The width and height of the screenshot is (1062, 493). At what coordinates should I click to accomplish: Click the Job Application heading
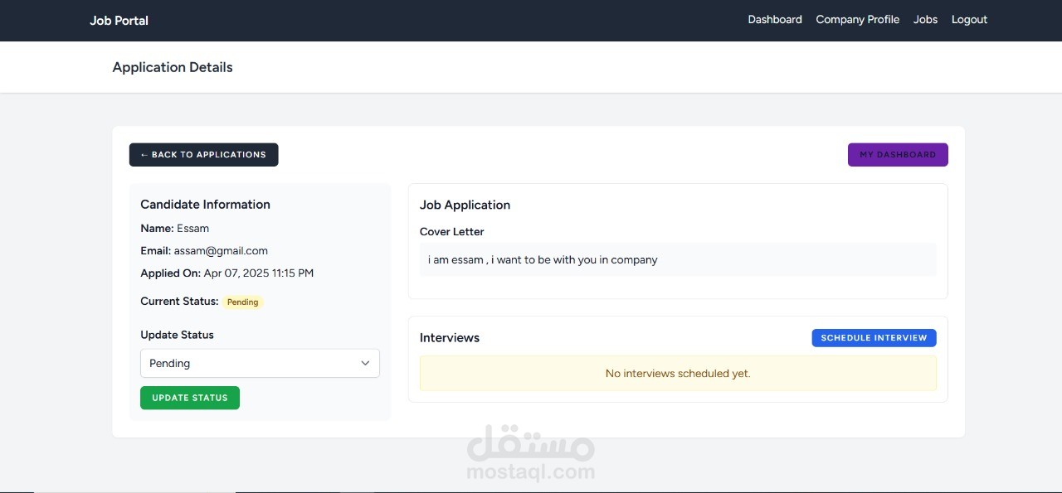(465, 205)
